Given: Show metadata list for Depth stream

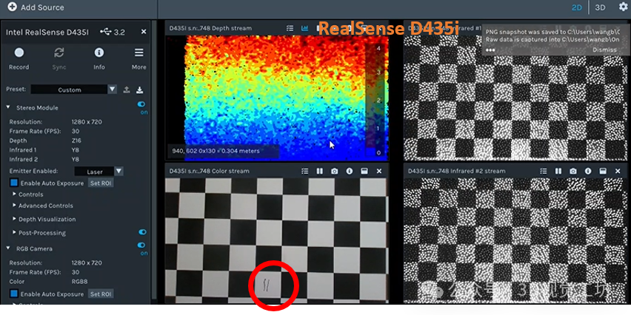Looking at the screenshot, I should click(290, 28).
